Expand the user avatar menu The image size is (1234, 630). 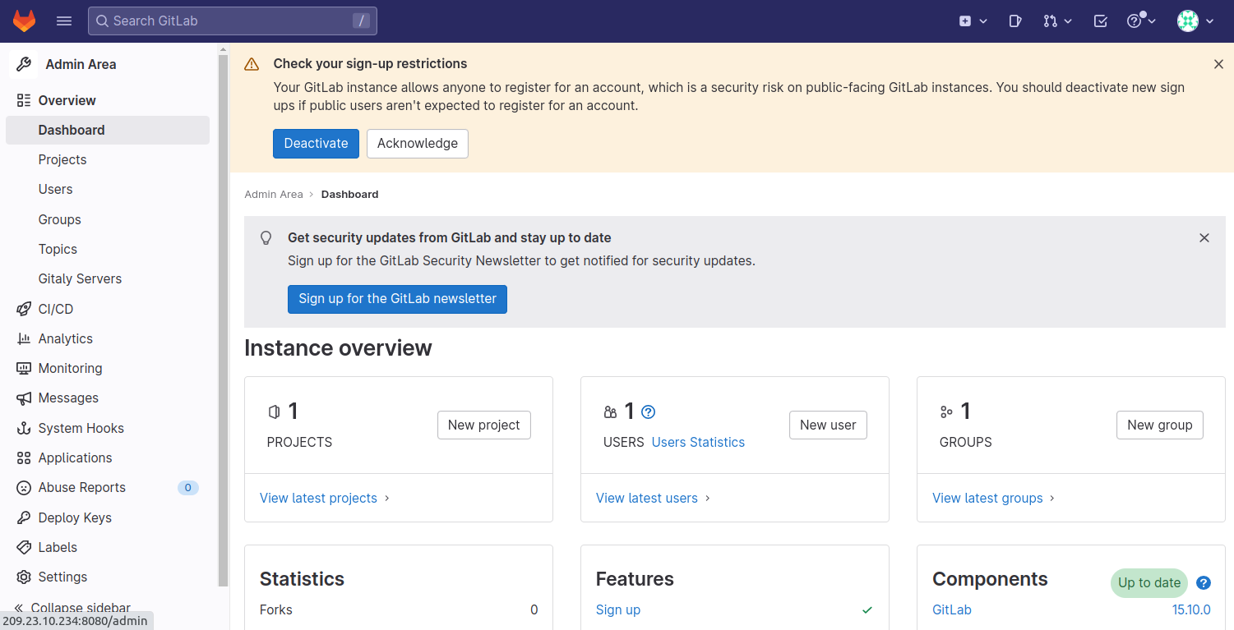1195,21
